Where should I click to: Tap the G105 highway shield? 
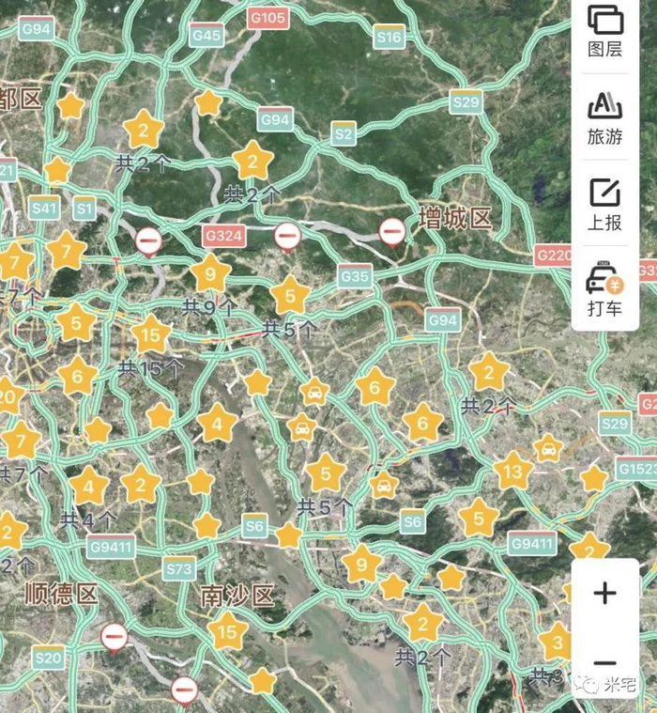point(268,18)
